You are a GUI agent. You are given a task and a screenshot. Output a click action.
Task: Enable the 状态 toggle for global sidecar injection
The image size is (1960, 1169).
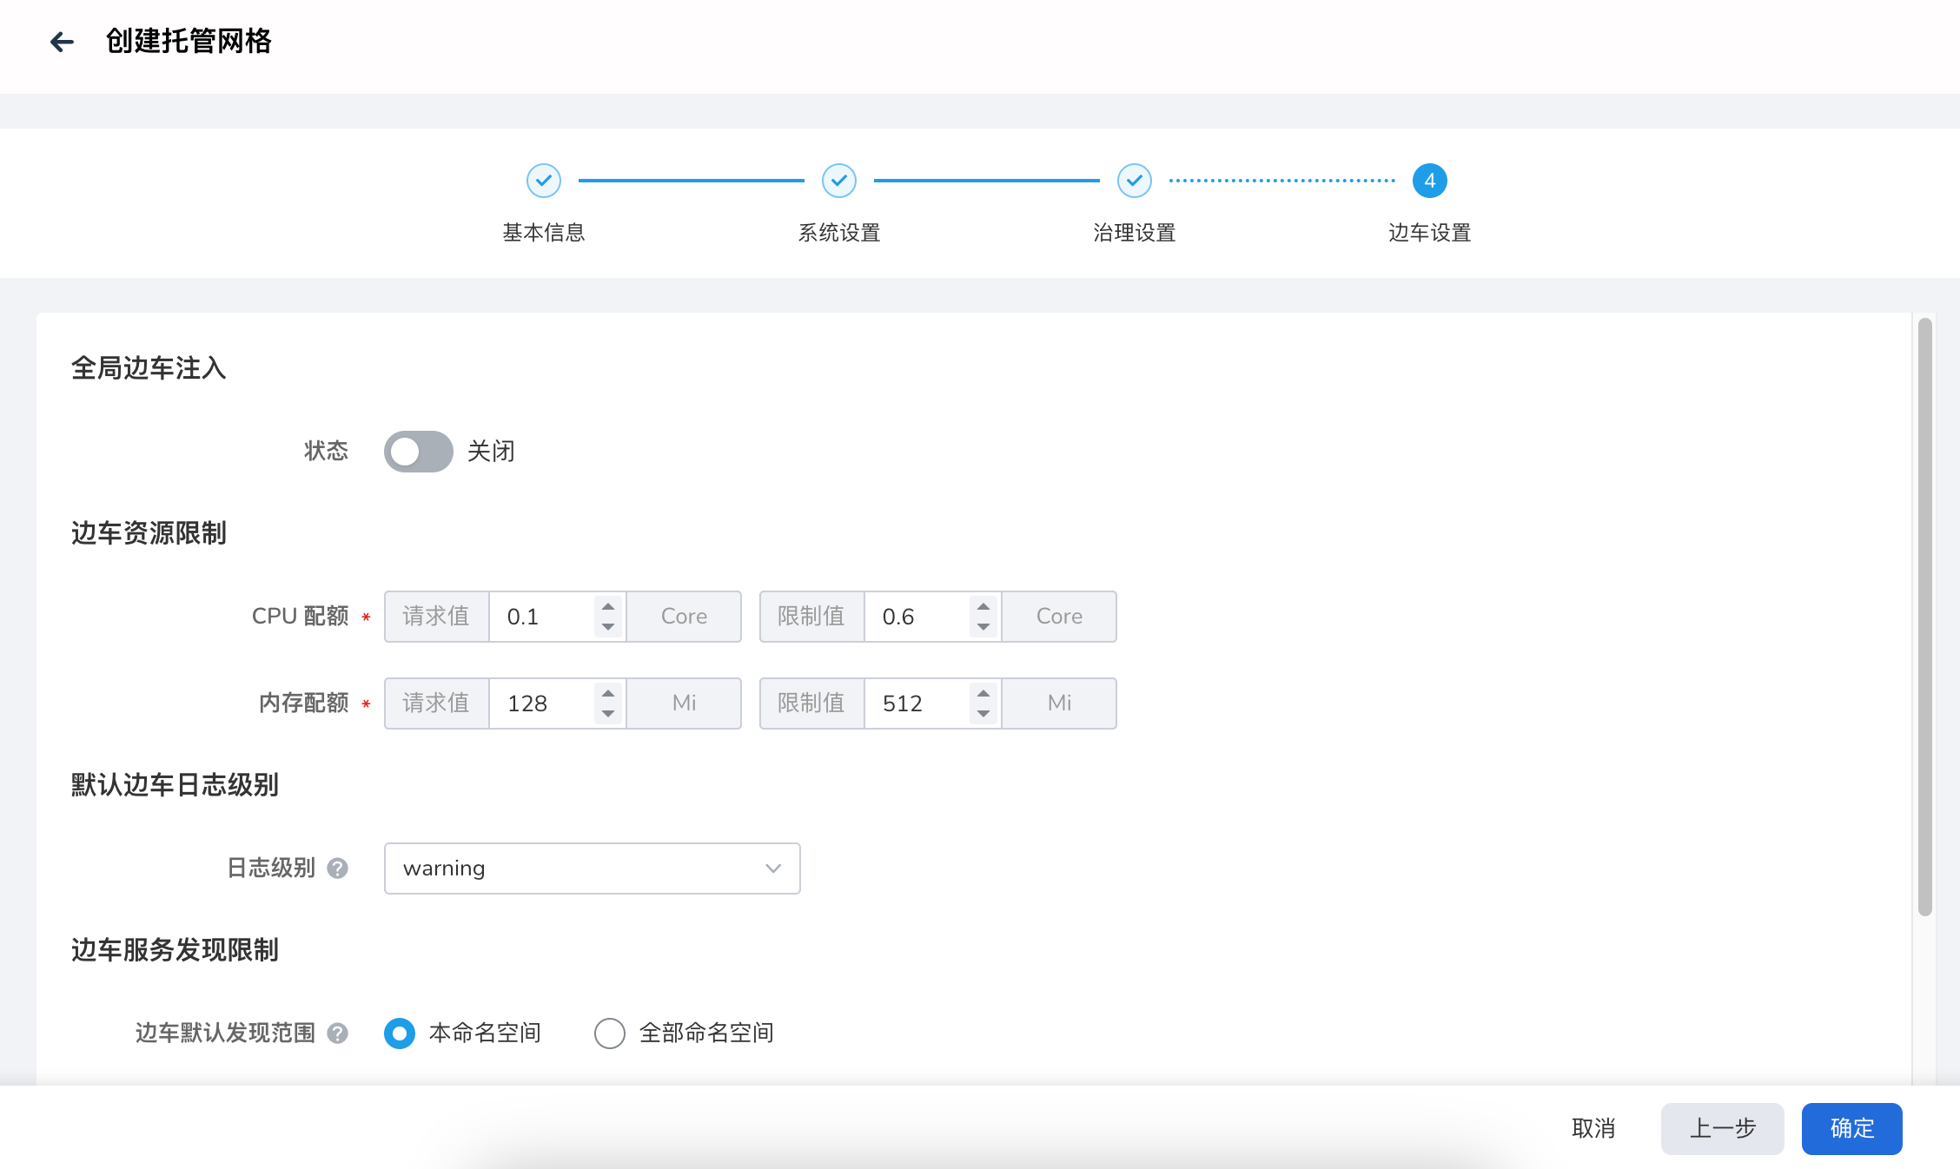(418, 452)
